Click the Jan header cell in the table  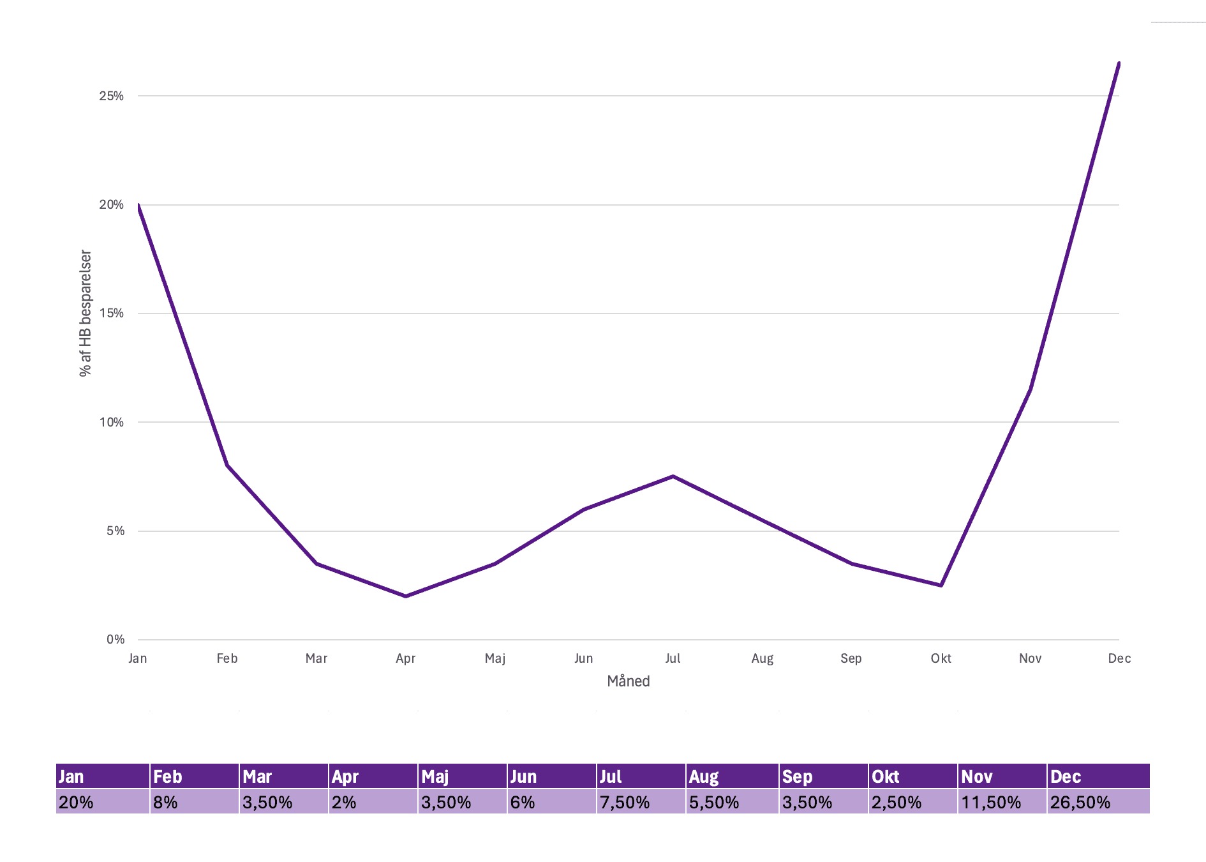102,776
